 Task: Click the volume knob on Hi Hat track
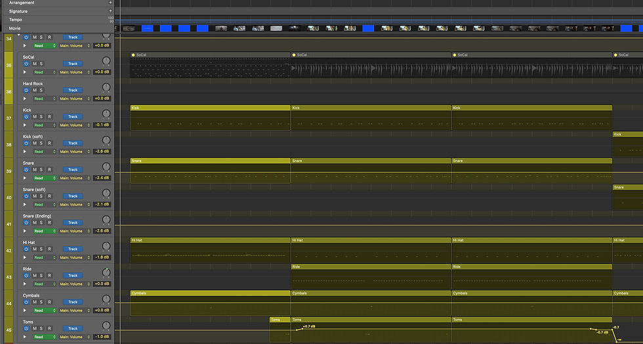pos(106,246)
